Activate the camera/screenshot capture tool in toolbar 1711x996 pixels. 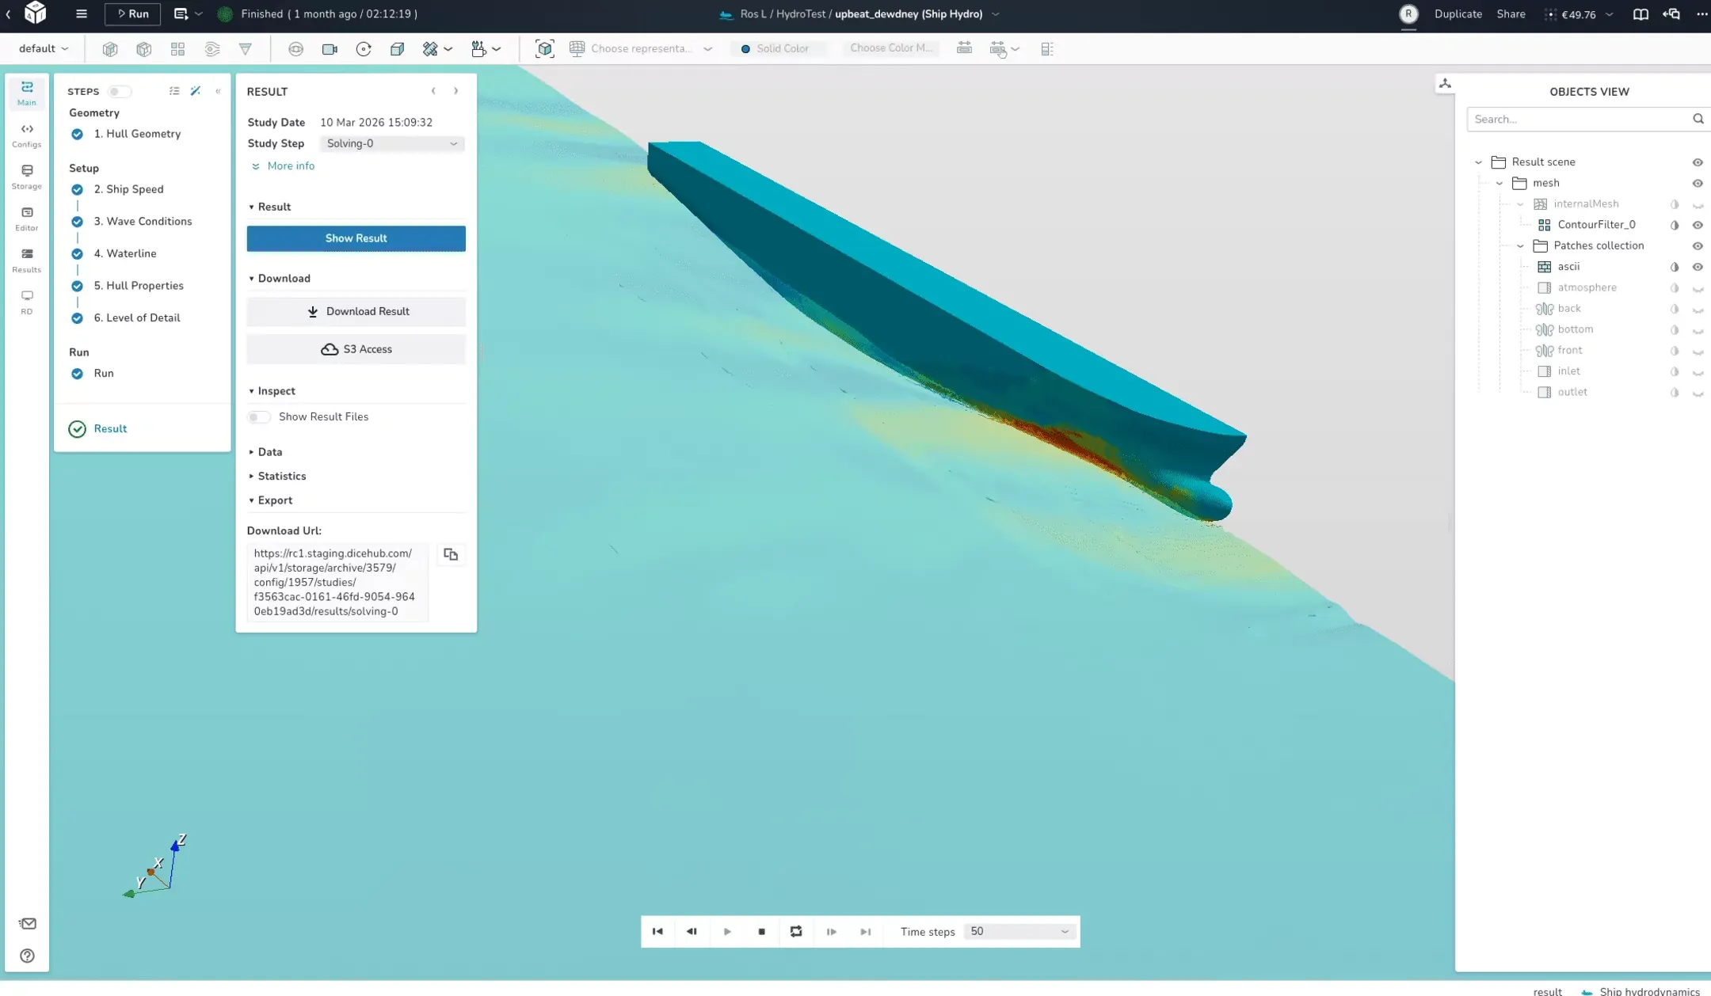329,48
